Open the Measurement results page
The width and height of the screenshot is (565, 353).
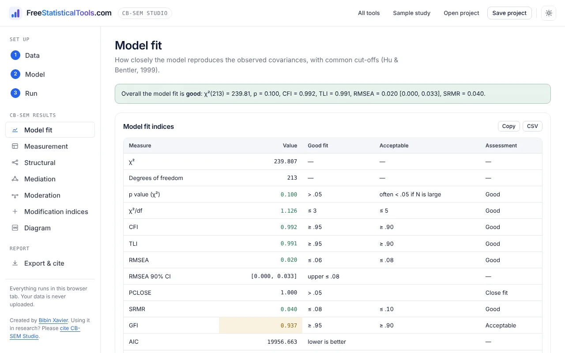point(50,146)
